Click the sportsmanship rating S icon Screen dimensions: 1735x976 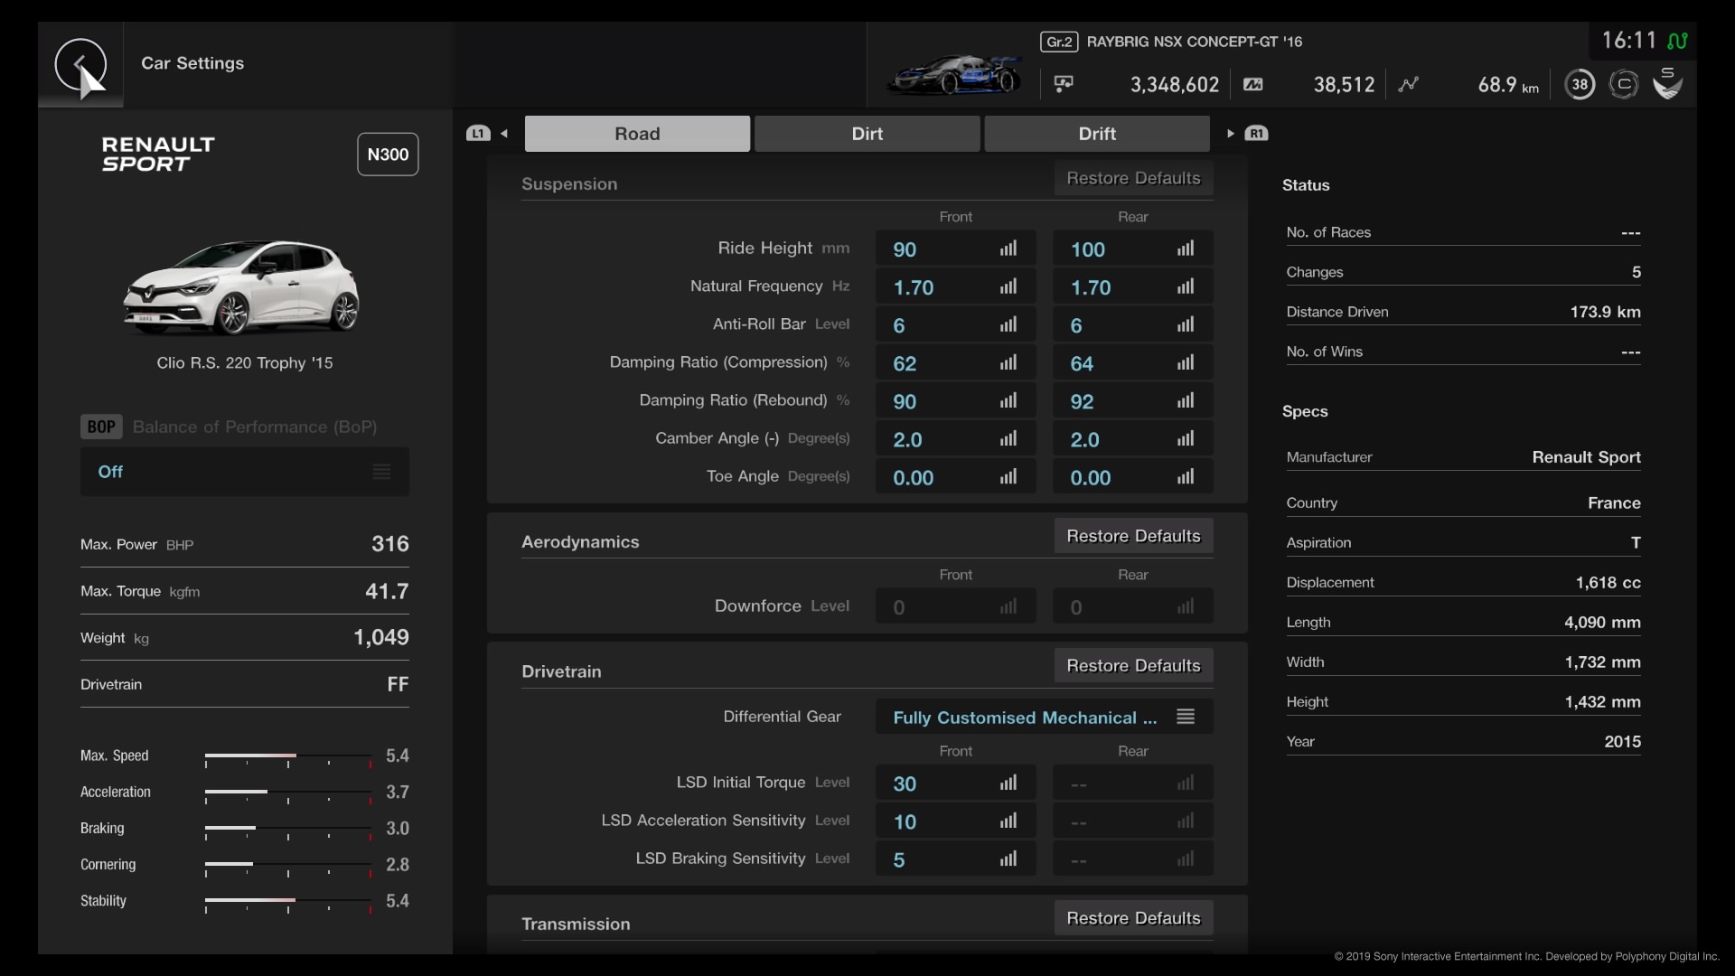pos(1668,83)
